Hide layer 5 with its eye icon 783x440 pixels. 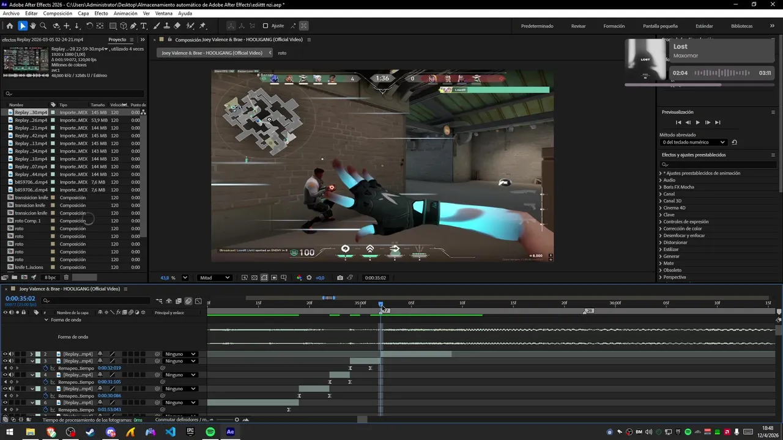click(x=5, y=389)
